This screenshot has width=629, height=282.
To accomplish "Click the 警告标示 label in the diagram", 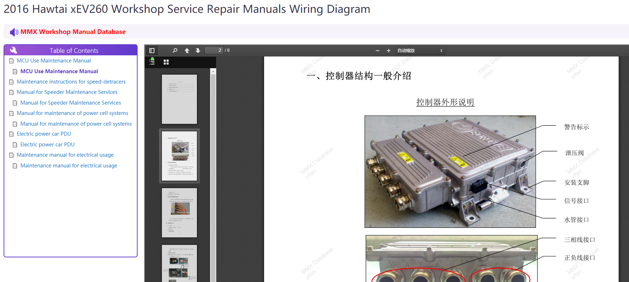I will (576, 127).
